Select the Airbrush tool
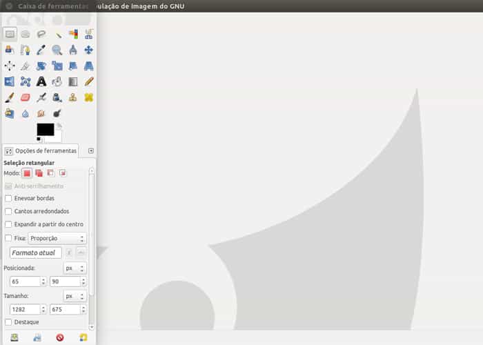The height and width of the screenshot is (345, 483). [x=41, y=98]
